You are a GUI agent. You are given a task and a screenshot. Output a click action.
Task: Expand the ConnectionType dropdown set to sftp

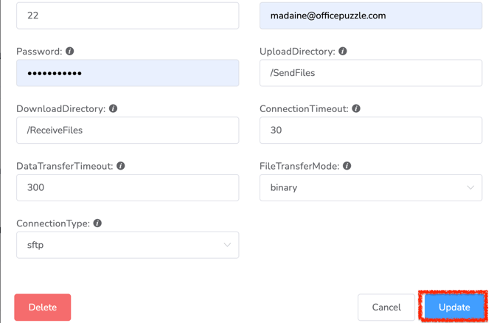127,245
